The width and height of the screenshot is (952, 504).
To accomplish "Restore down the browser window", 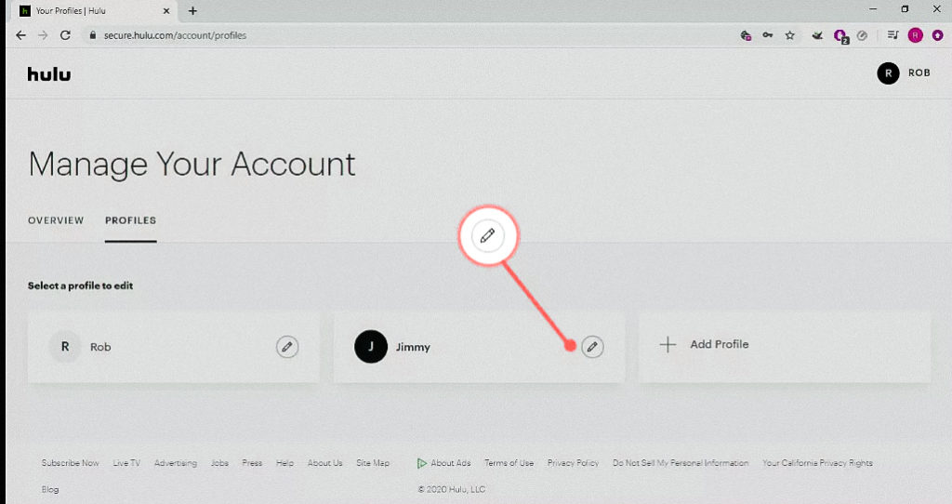I will pyautogui.click(x=905, y=9).
